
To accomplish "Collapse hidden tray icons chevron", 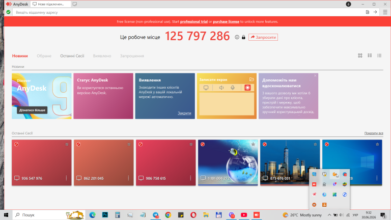I will pos(329,215).
